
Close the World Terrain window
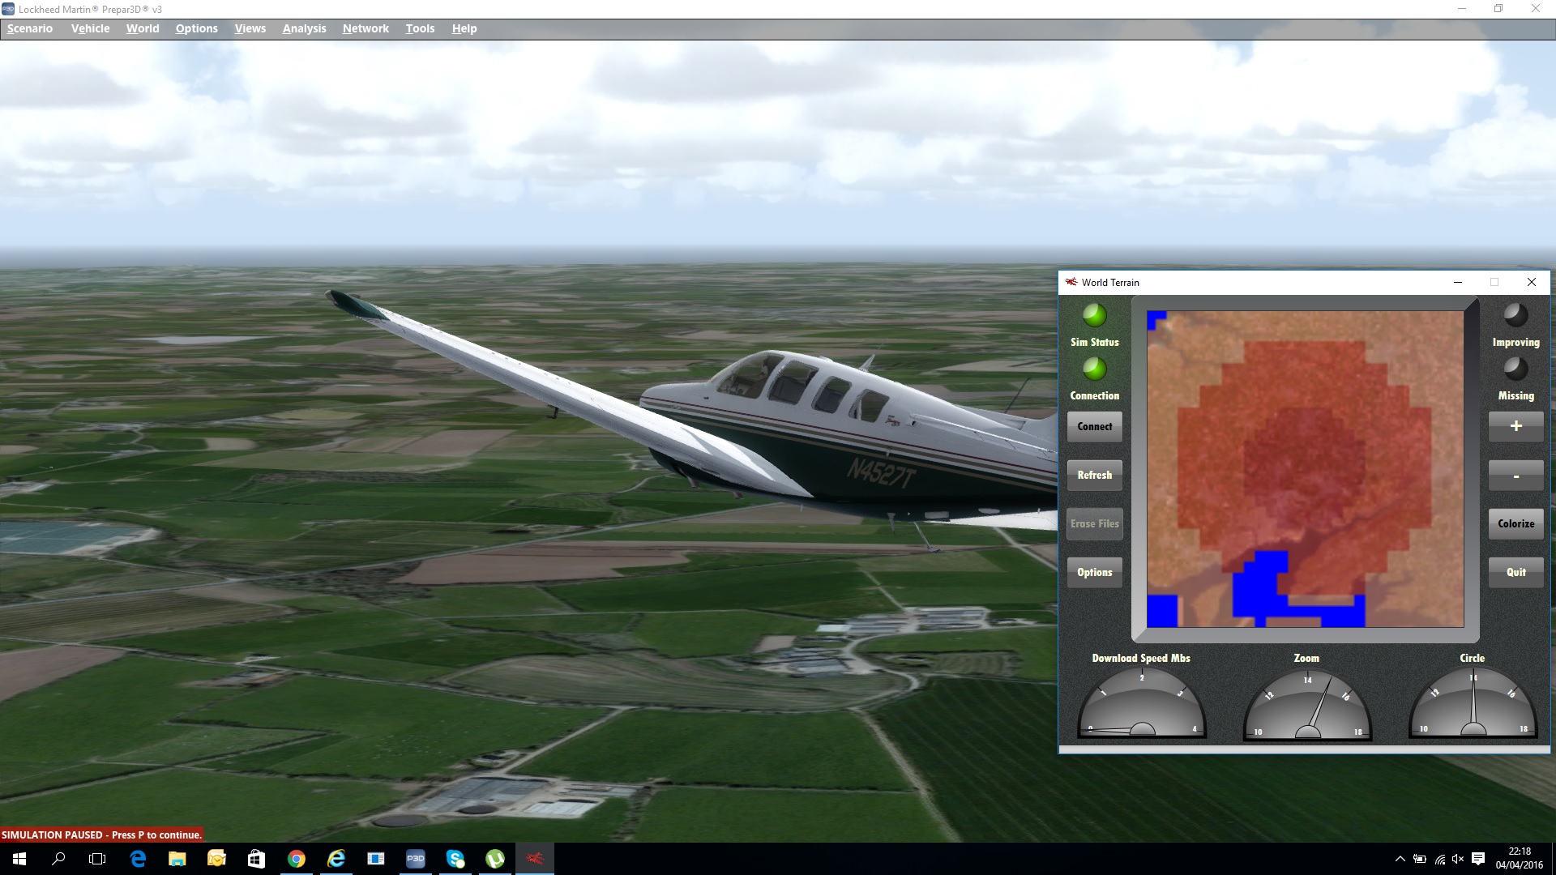1532,282
